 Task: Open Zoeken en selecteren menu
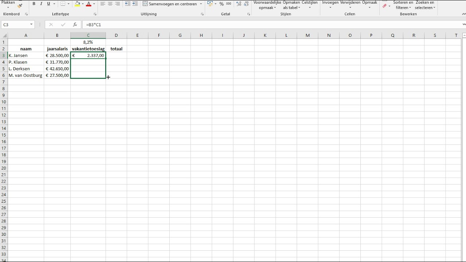click(x=425, y=5)
